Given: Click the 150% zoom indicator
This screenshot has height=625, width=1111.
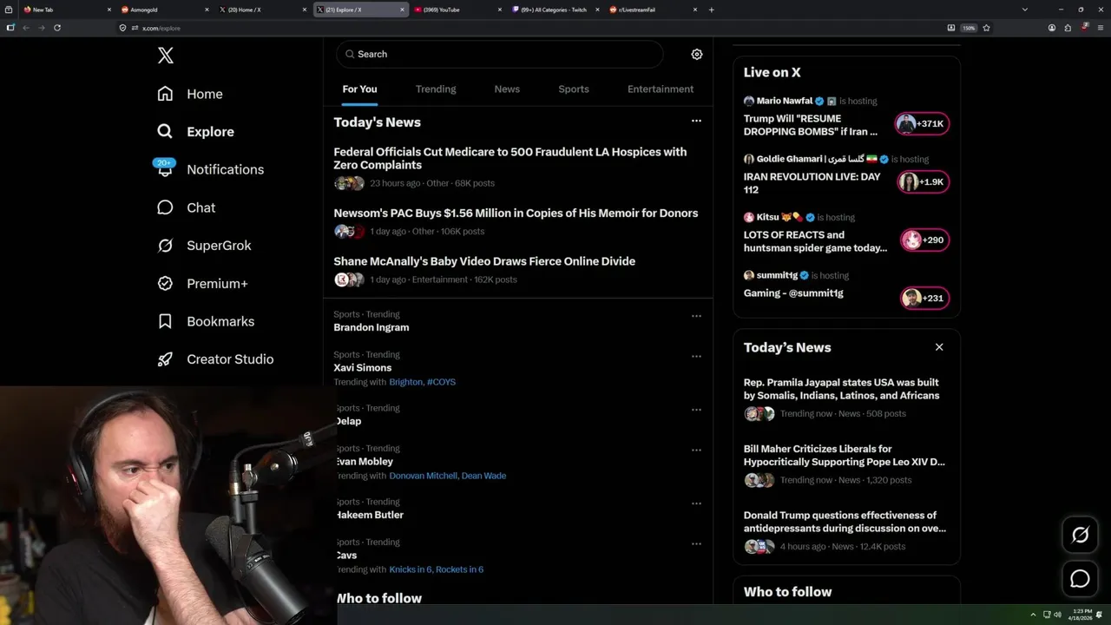Looking at the screenshot, I should click(969, 28).
